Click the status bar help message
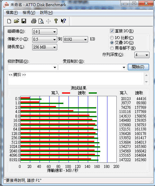This screenshot has width=155, height=186. (23, 181)
